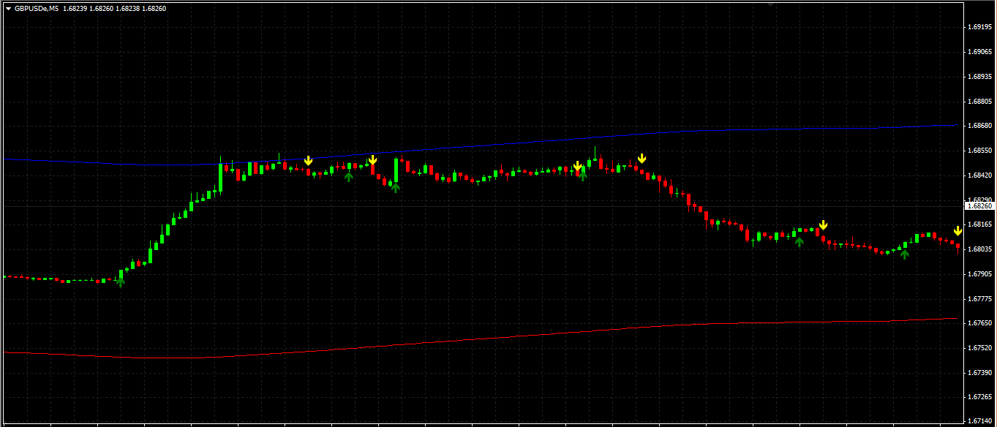The image size is (997, 427).
Task: Click the triangle beside GBPUSDe,M5 title
Action: (8, 9)
